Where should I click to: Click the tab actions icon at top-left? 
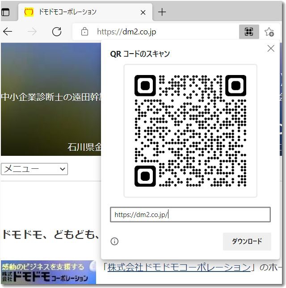click(5, 13)
